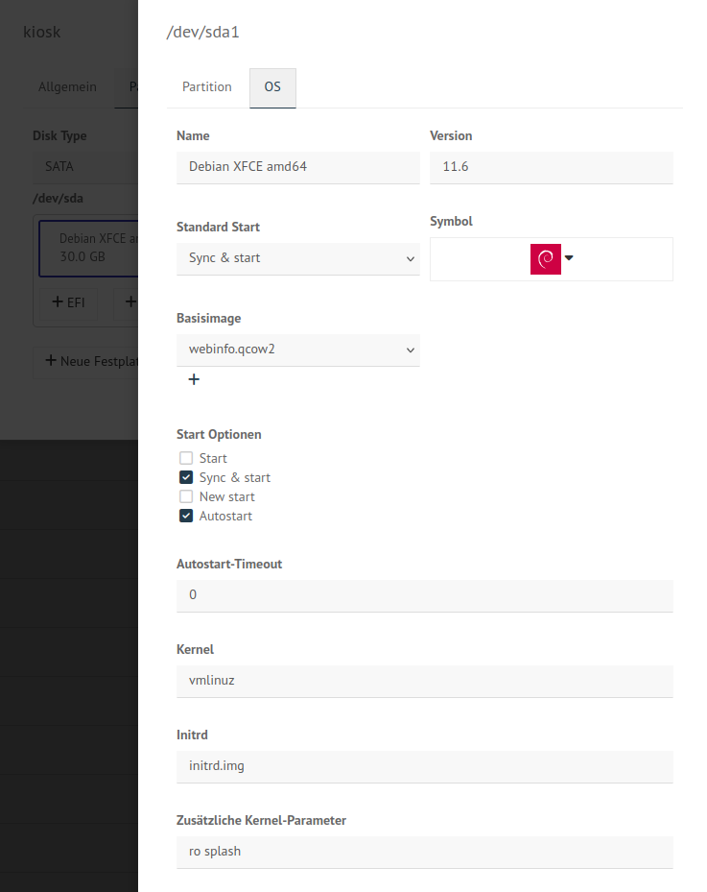
Task: Expand the Basisimage webinfo.qcow2 dropdown
Action: tap(297, 350)
